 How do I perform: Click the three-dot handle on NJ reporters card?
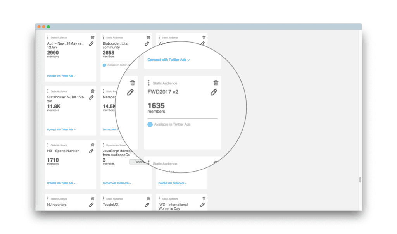pyautogui.click(x=48, y=199)
